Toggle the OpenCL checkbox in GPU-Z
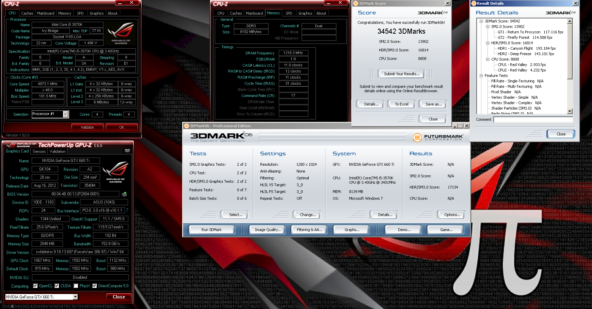592x309 pixels. coord(35,286)
